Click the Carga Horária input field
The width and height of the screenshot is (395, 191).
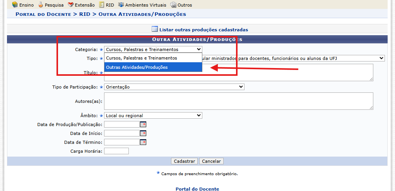[116, 151]
